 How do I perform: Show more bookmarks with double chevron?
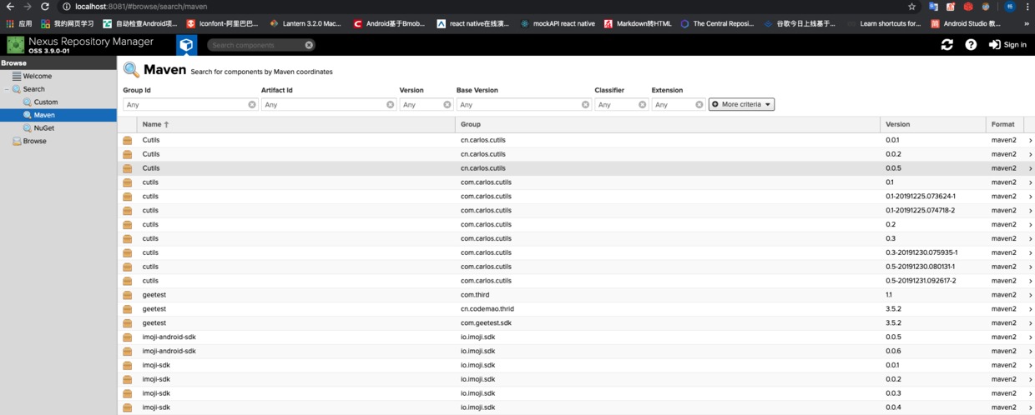(x=1027, y=23)
